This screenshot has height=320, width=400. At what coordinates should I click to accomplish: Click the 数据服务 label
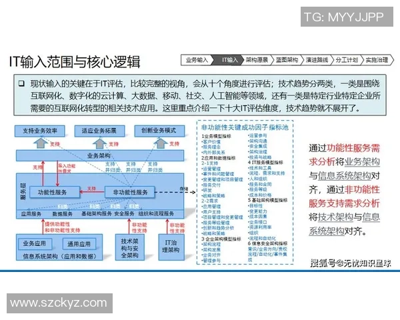pyautogui.click(x=62, y=214)
